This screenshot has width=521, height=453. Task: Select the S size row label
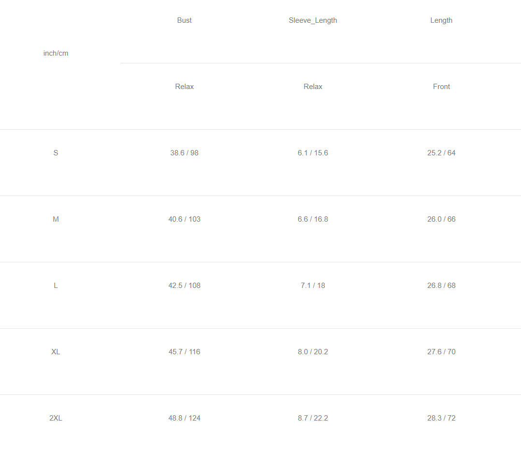pos(56,153)
